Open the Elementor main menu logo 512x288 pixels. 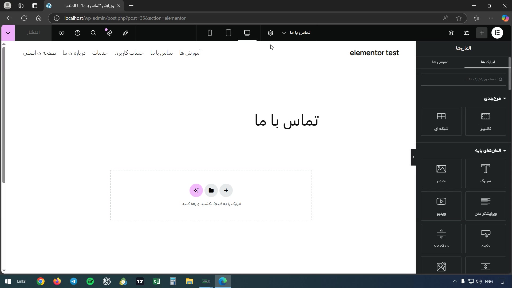tap(497, 33)
